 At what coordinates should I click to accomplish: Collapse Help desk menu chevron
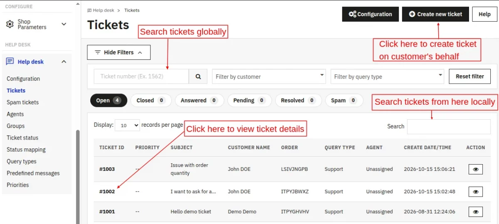pos(64,62)
